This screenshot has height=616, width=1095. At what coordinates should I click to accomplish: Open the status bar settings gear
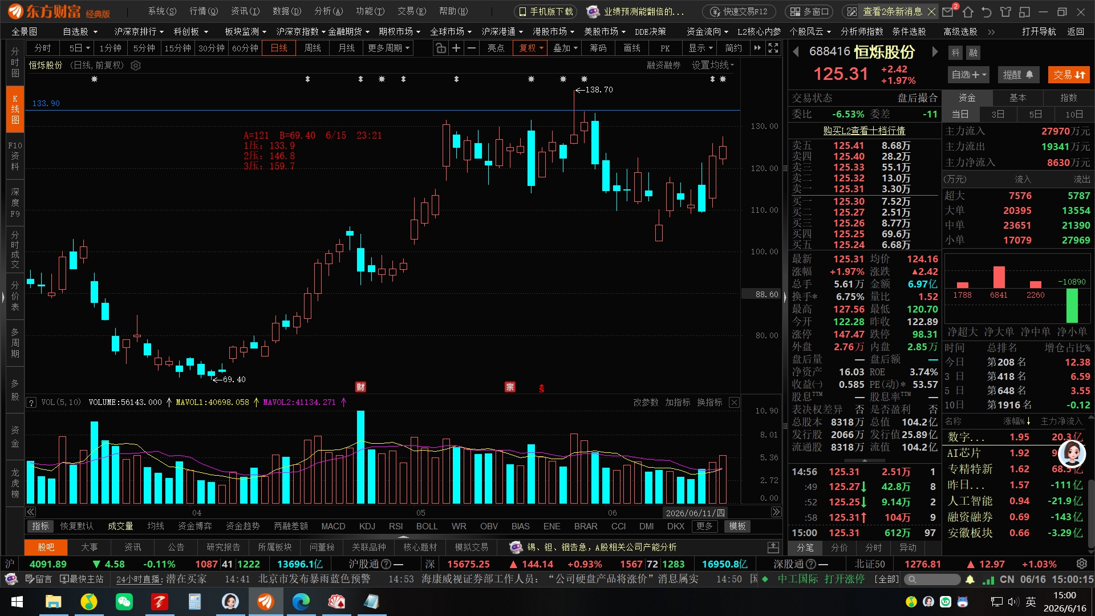pos(1082,564)
